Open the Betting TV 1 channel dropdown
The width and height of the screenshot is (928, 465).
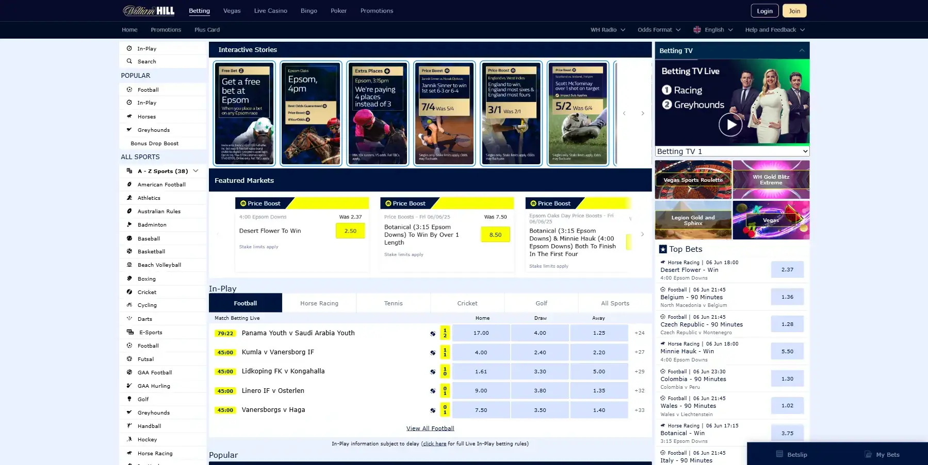(731, 151)
